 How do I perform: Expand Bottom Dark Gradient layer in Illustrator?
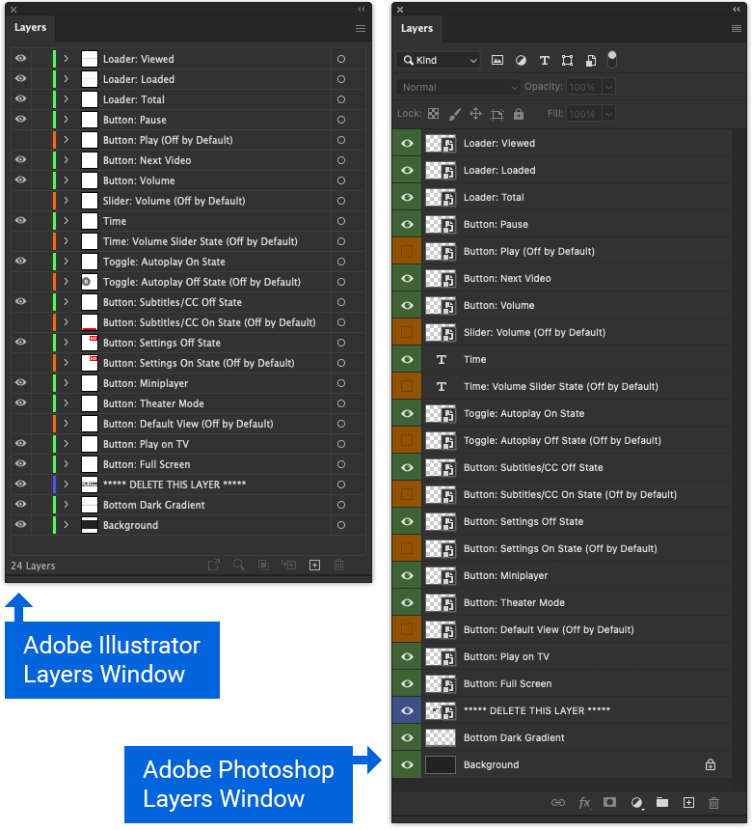coord(67,505)
